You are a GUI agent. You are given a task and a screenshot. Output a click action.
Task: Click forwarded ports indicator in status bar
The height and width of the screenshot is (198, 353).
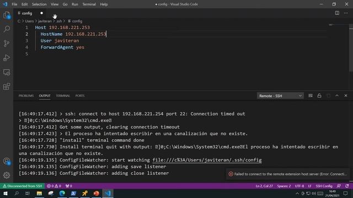point(68,186)
